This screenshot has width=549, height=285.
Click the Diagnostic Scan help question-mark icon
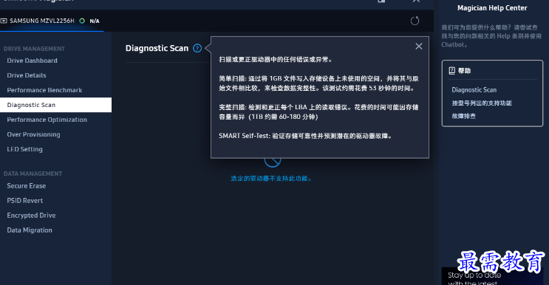point(197,48)
